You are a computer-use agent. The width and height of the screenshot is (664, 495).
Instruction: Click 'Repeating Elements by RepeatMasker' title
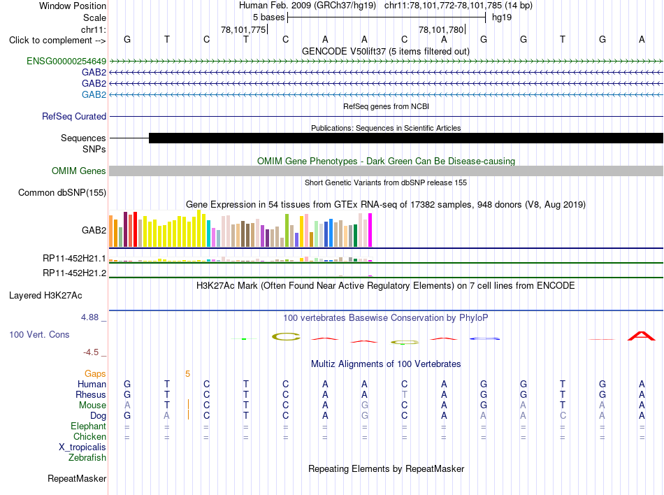click(x=386, y=468)
